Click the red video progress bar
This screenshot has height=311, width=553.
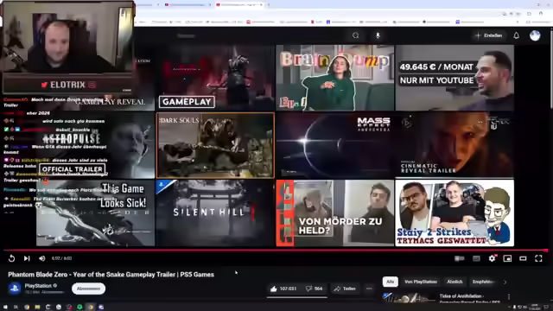point(276,251)
